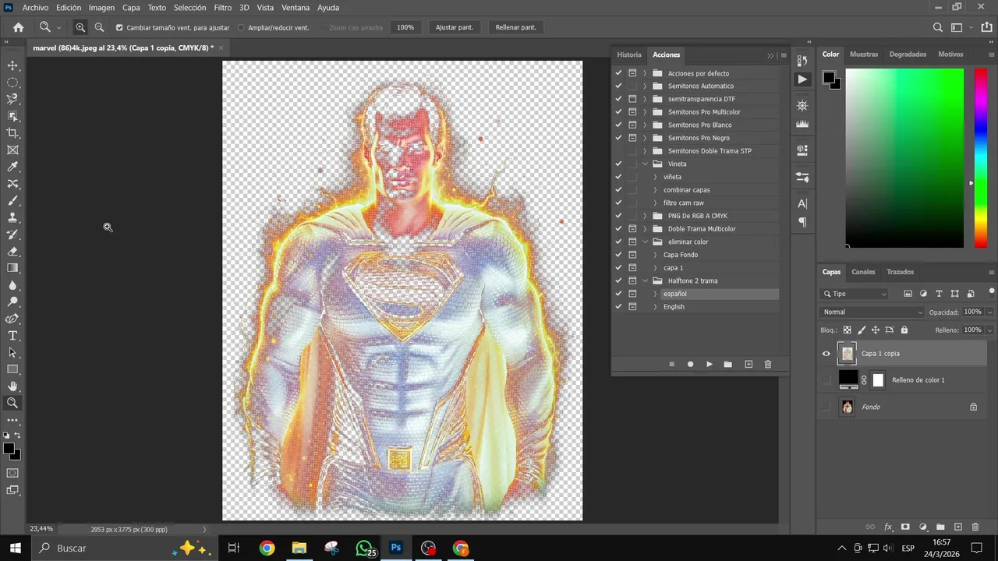Screen dimensions: 998x561
Task: Select the Rectangle shape tool
Action: pos(12,369)
